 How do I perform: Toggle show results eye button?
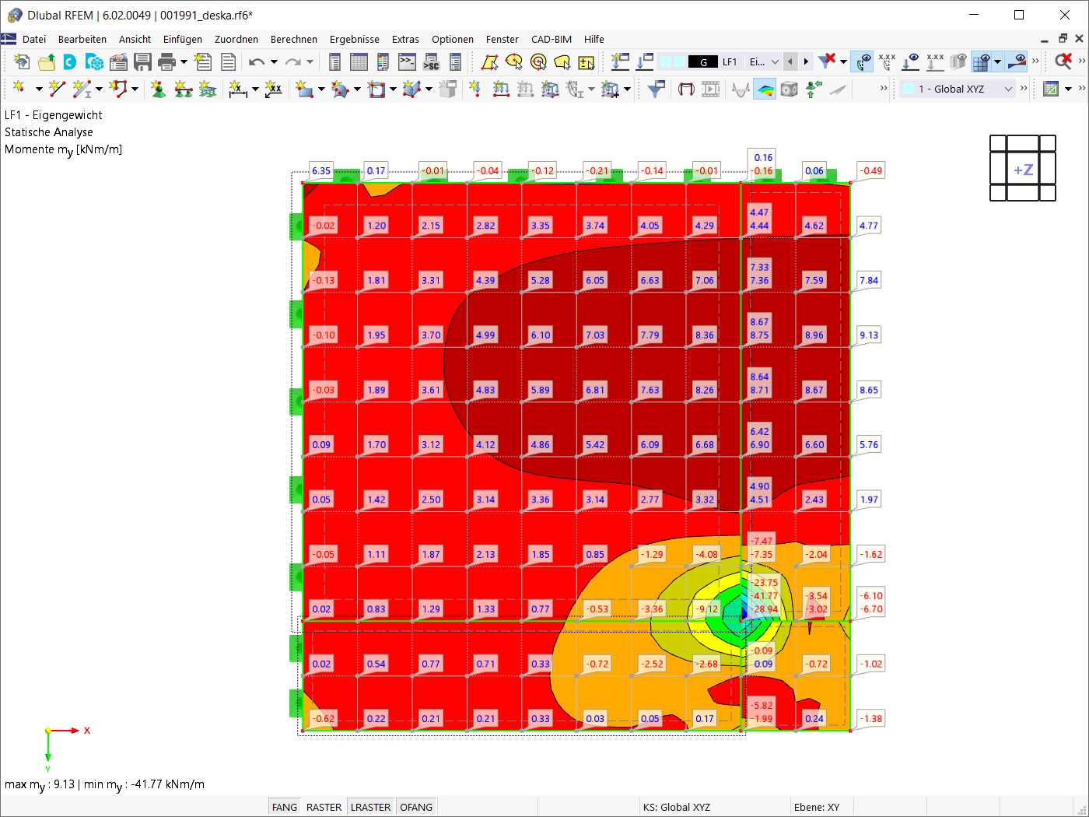point(862,61)
